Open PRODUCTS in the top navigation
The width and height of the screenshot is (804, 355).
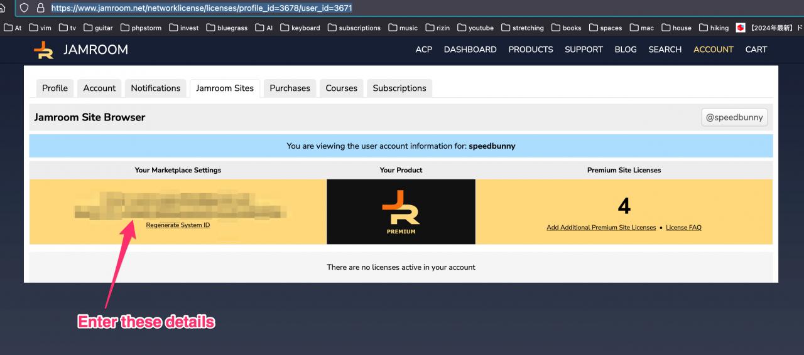click(531, 50)
